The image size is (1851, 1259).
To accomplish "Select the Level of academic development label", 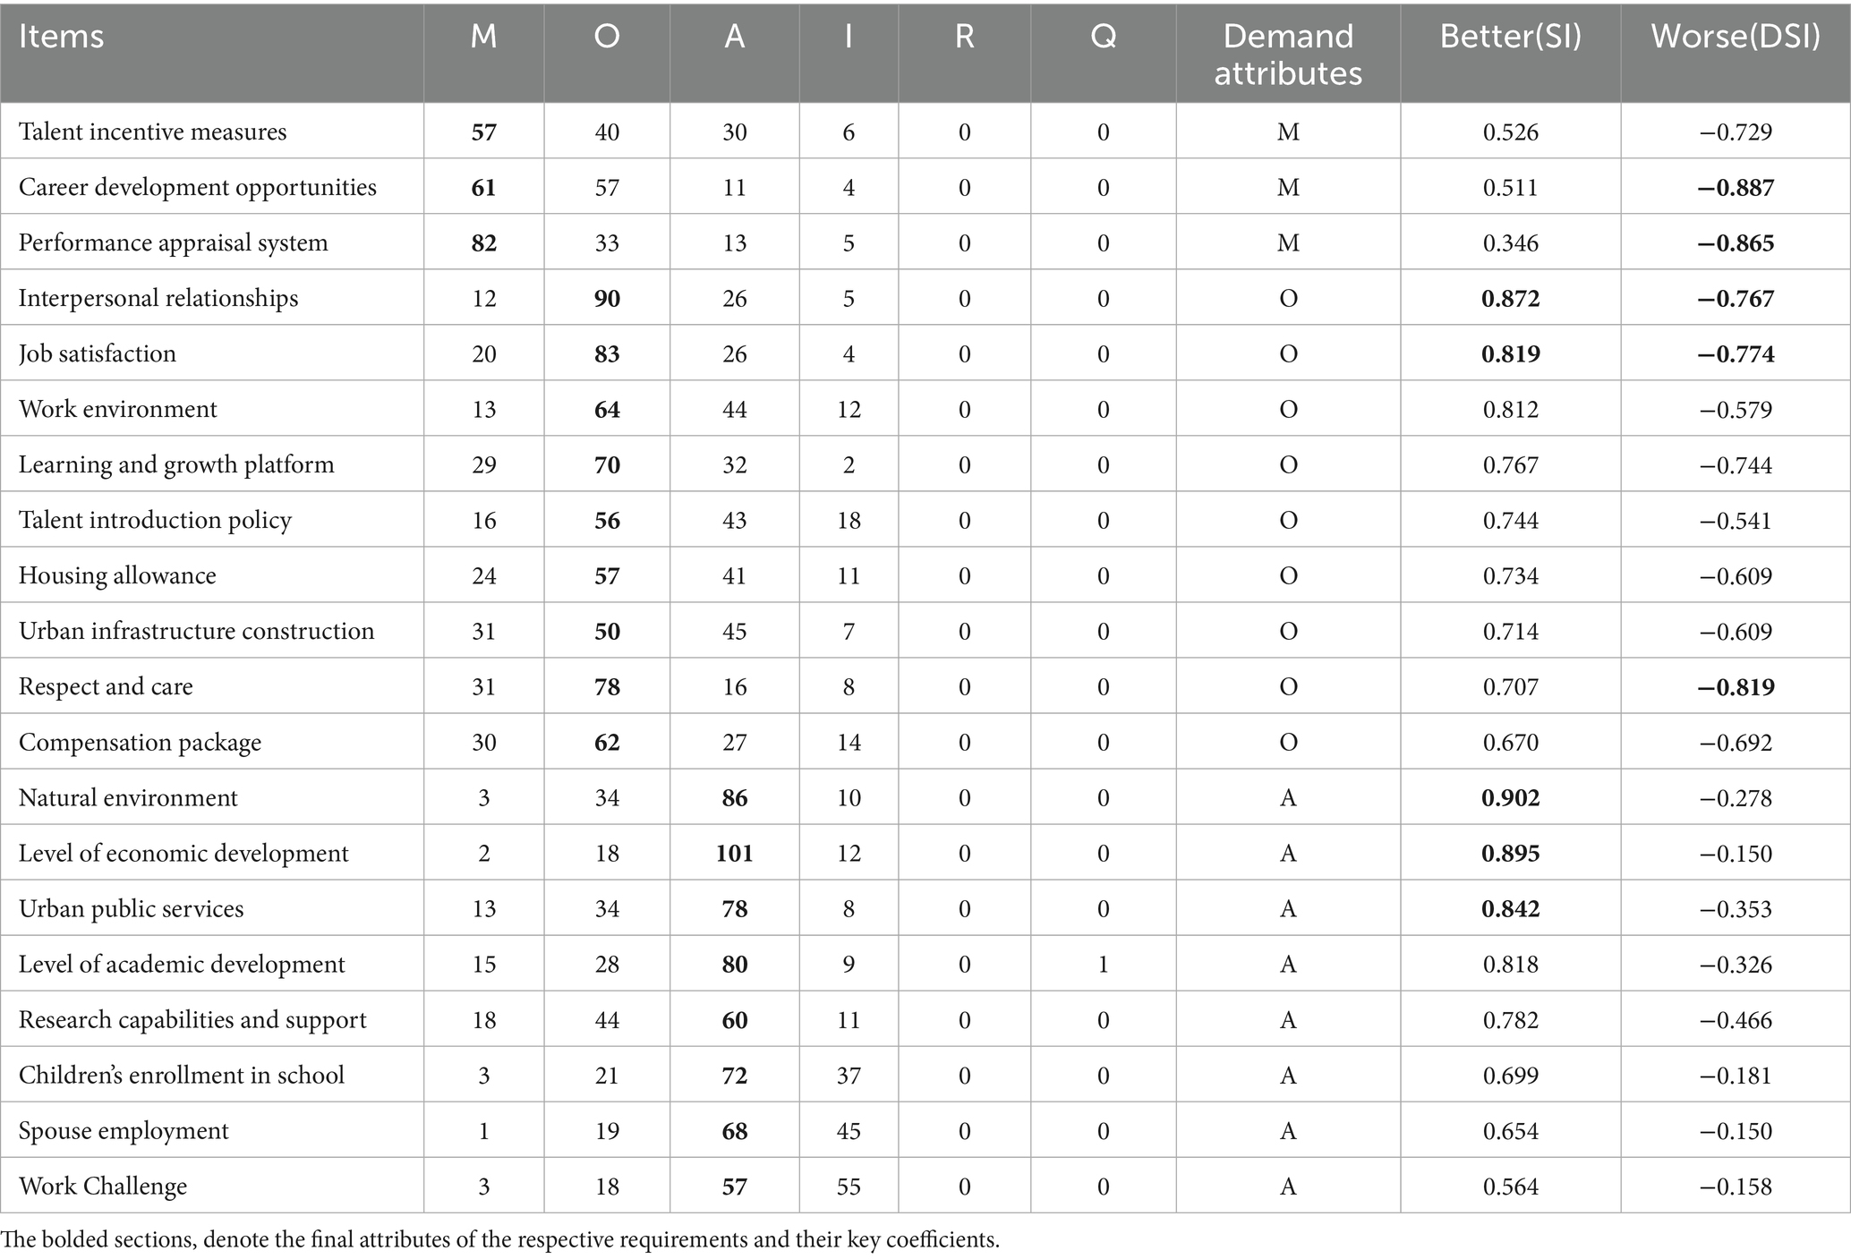I will [182, 965].
